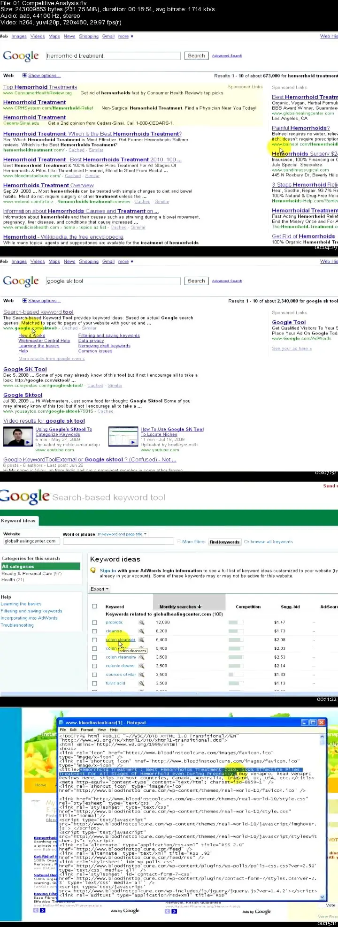Viewport: 338px width, 927px height.
Task: Tick the checkbox for colon cleanser
Action: pyautogui.click(x=94, y=640)
